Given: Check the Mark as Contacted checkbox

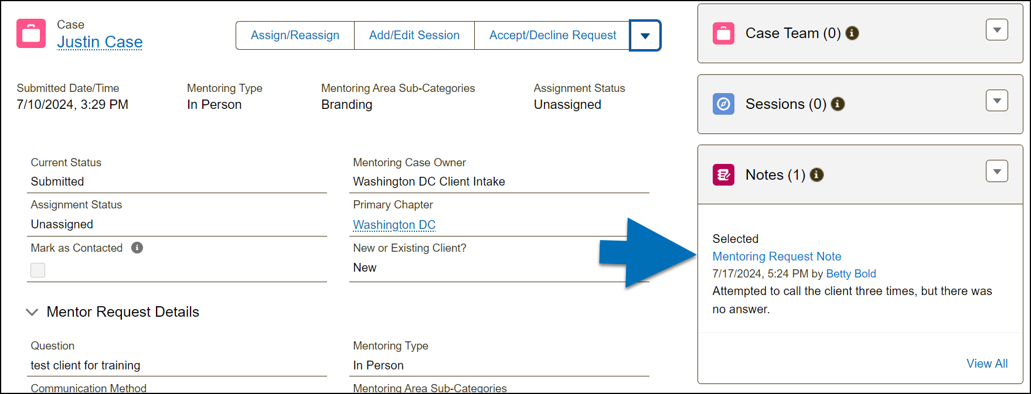Looking at the screenshot, I should pyautogui.click(x=38, y=270).
